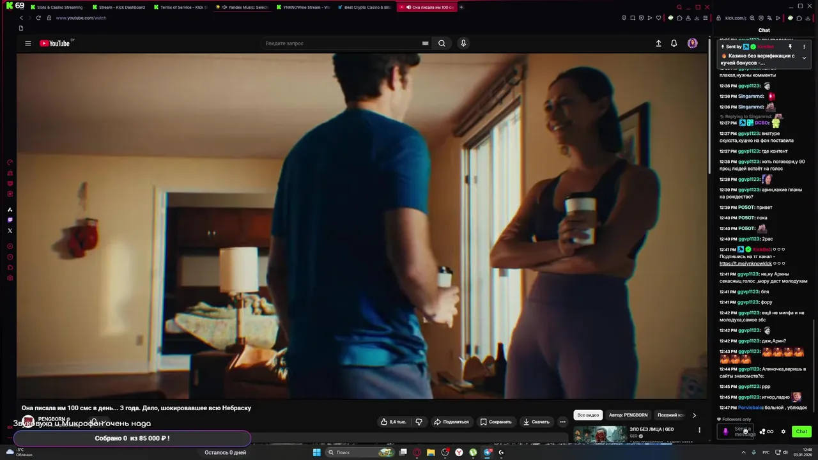Viewport: 818px width, 460px height.
Task: Click username Porviebale in chat
Action: [x=750, y=408]
